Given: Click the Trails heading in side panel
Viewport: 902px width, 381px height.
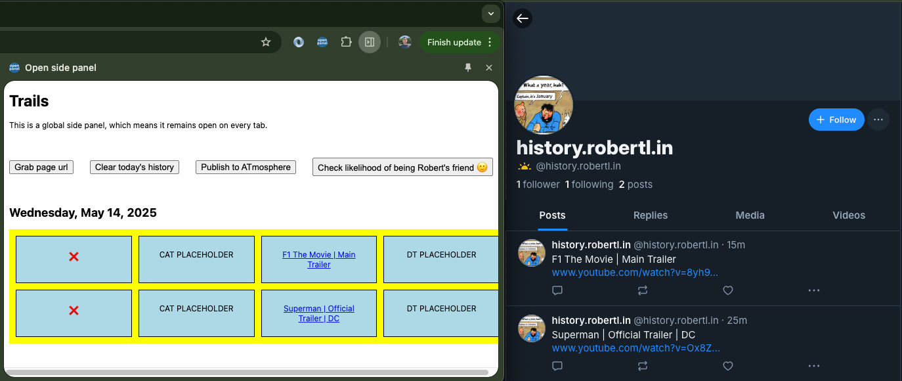Looking at the screenshot, I should click(x=29, y=101).
